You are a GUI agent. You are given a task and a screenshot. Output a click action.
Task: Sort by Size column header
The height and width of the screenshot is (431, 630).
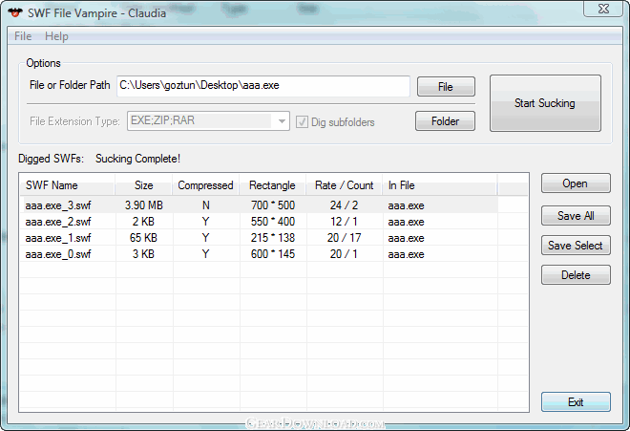[x=144, y=185]
